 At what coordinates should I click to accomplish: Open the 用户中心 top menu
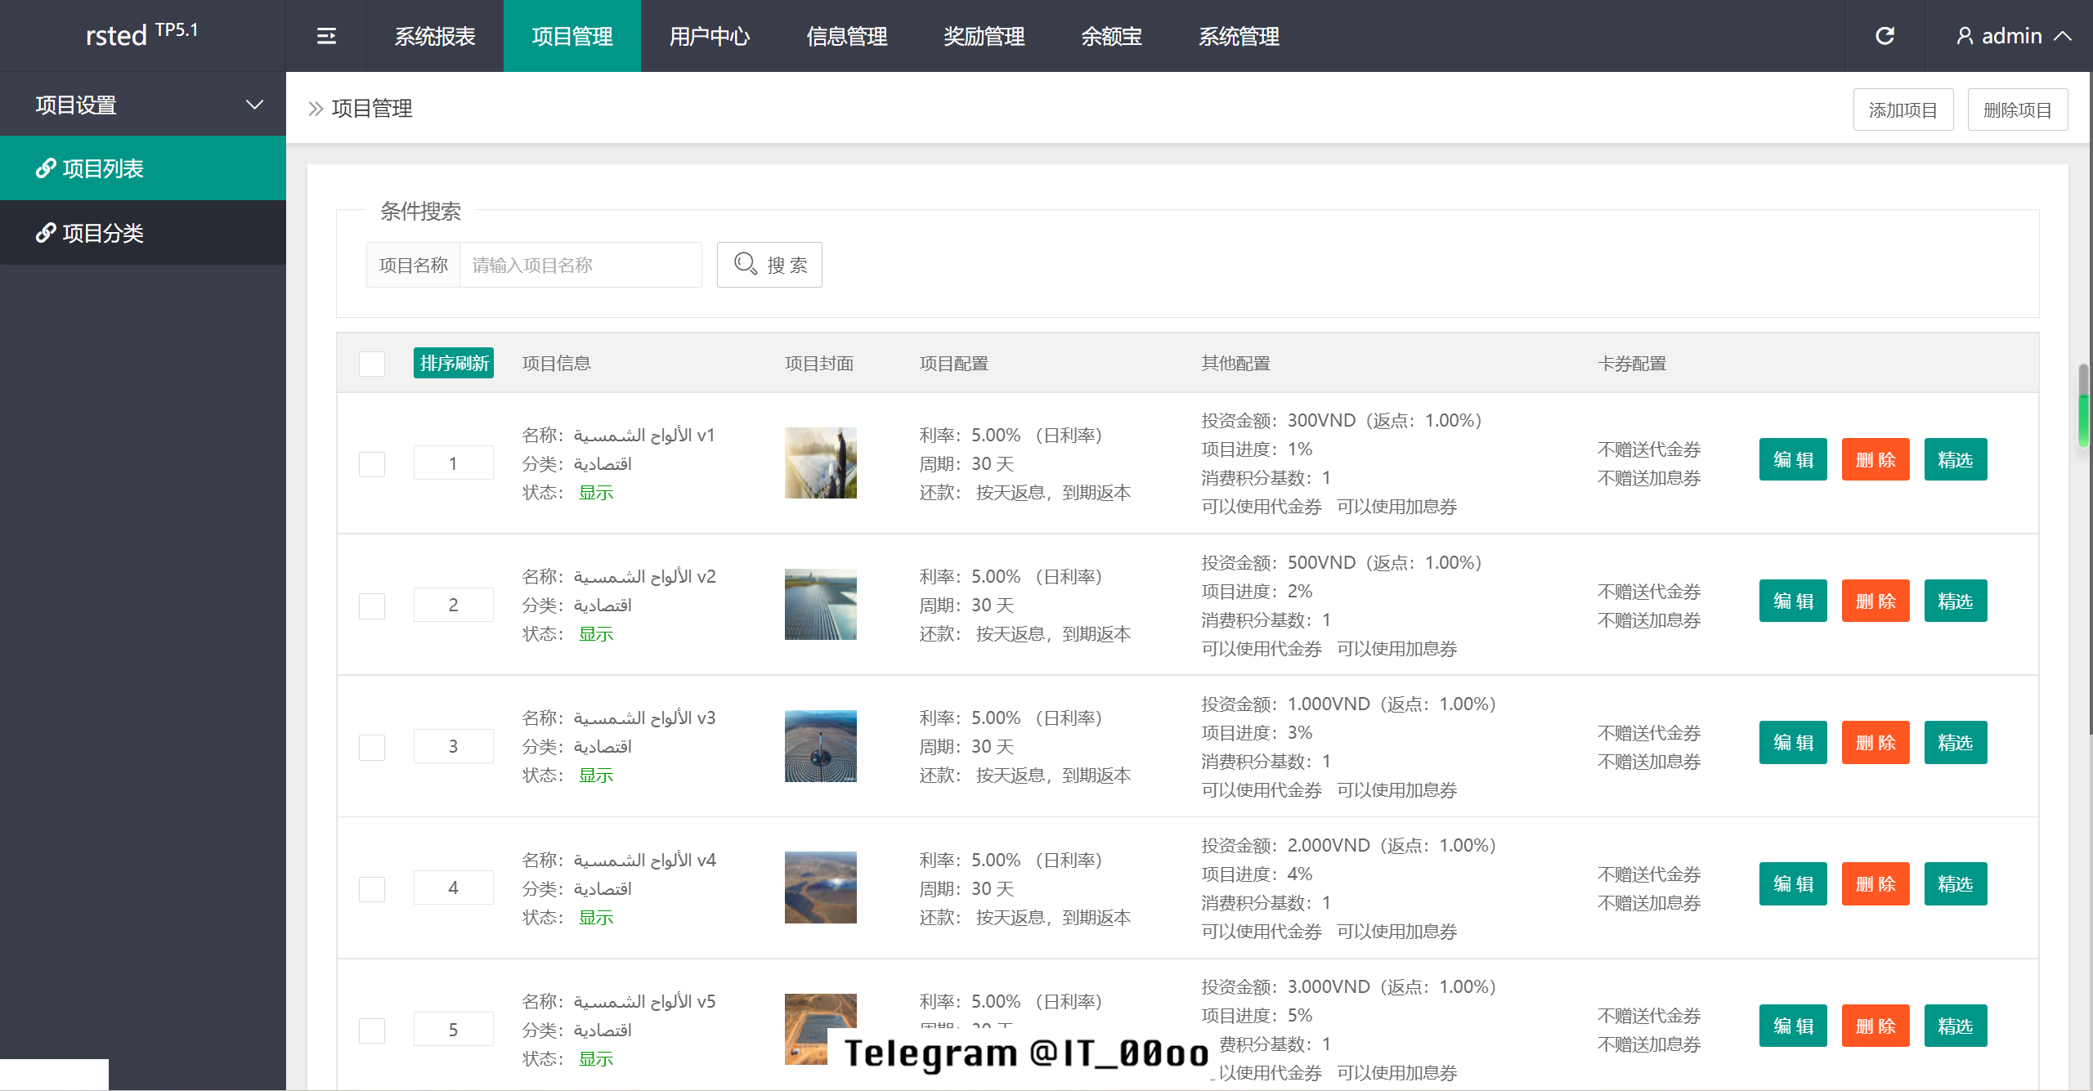click(x=710, y=36)
